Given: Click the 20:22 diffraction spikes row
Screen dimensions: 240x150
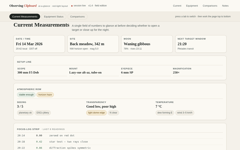Looking at the screenshot, I should pos(120,148).
